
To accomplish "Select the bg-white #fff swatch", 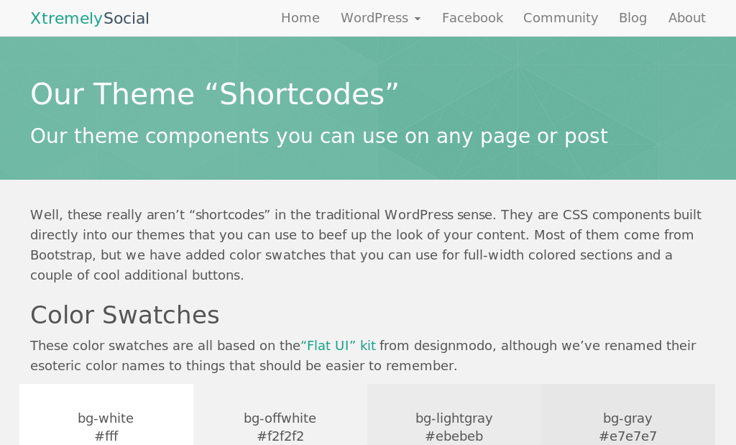I will pos(106,415).
